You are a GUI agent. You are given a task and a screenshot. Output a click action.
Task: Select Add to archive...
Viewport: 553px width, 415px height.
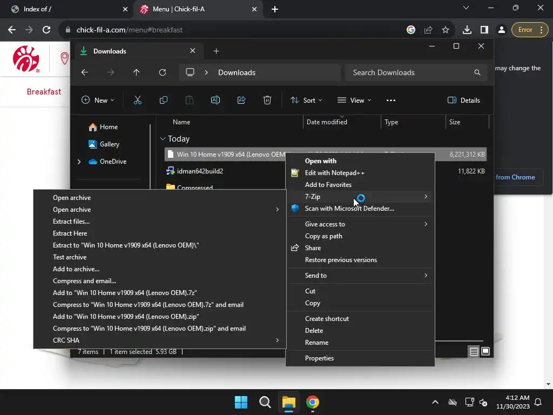tap(76, 269)
